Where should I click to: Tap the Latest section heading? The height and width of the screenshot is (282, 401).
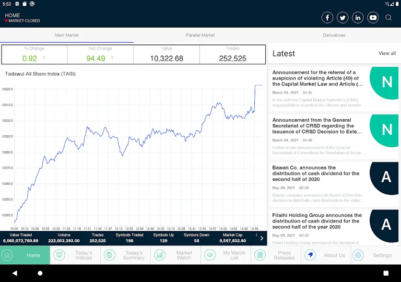[284, 53]
